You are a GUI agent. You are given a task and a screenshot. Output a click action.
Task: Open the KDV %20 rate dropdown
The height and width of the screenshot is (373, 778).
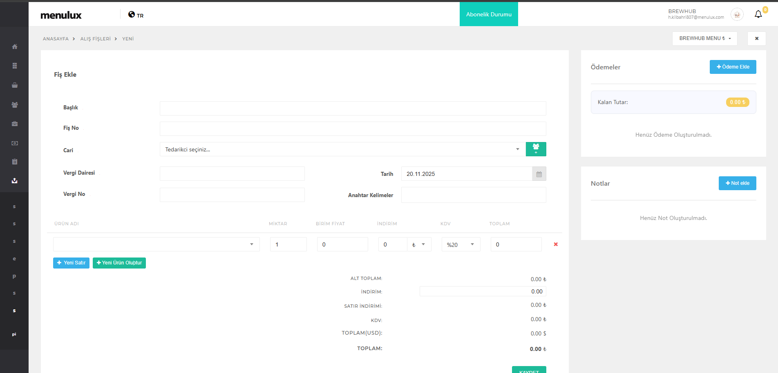point(461,244)
